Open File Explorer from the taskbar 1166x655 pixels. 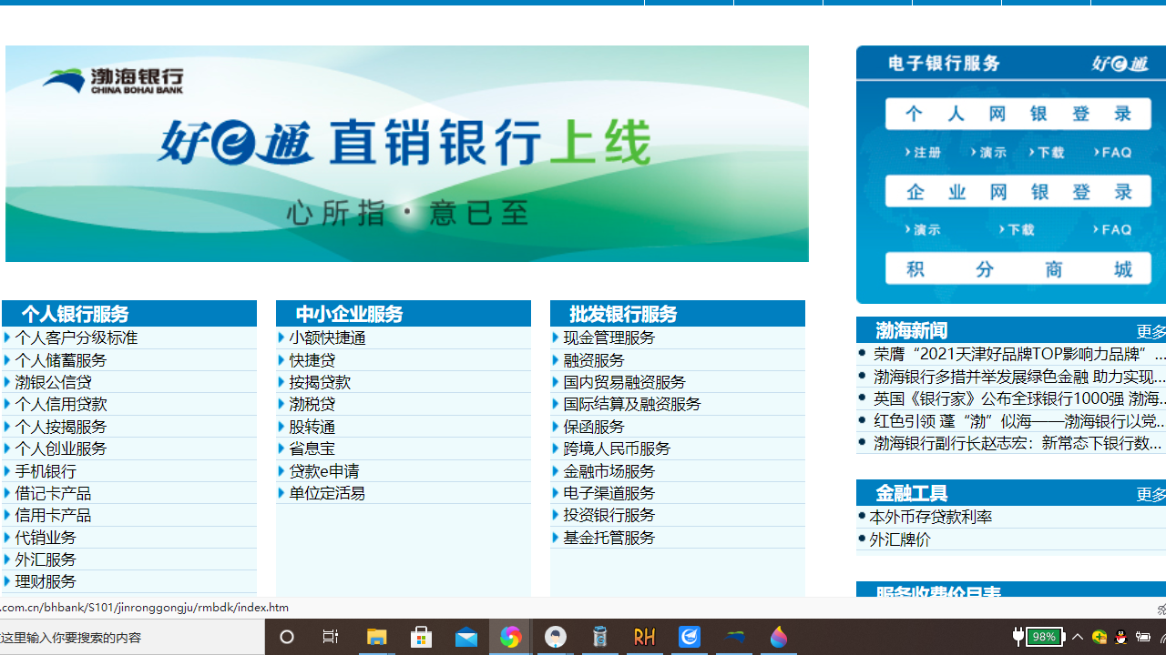pyautogui.click(x=376, y=637)
